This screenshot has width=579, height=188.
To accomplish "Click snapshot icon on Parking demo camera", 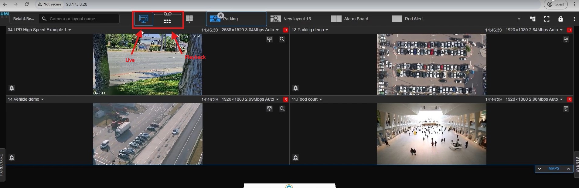I will [566, 39].
